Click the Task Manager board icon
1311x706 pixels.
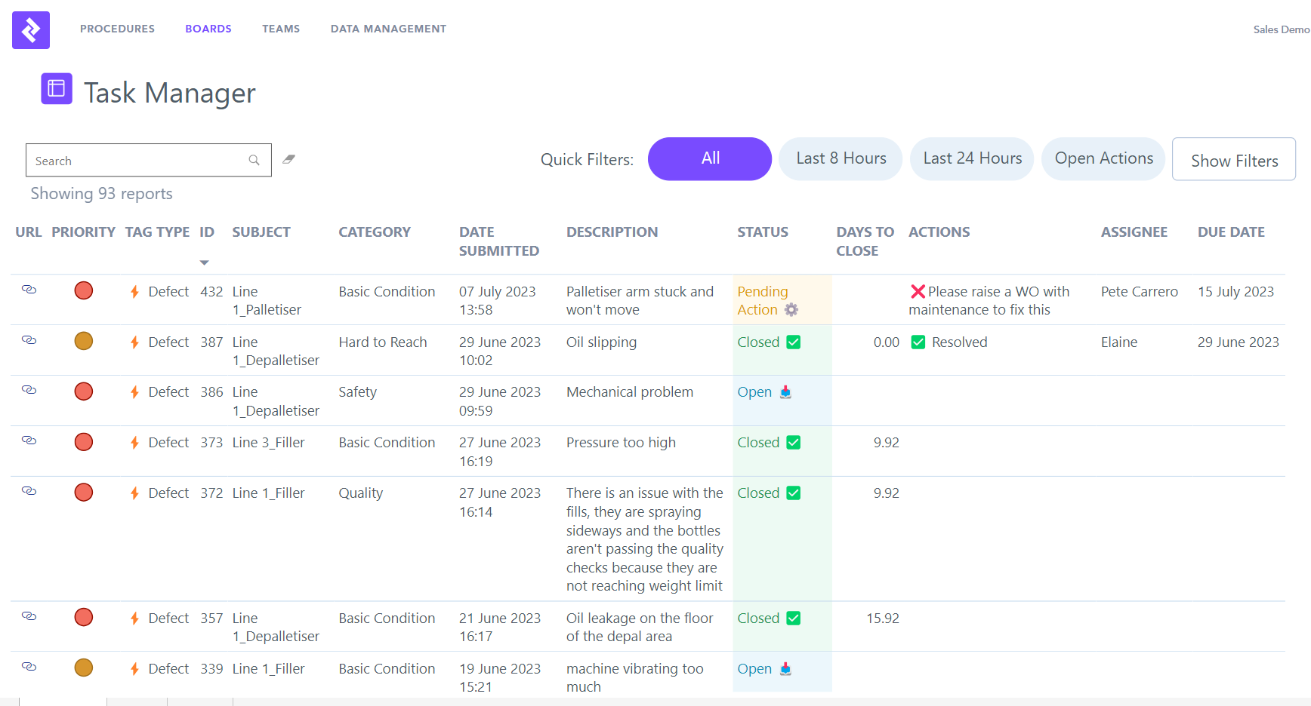(57, 89)
